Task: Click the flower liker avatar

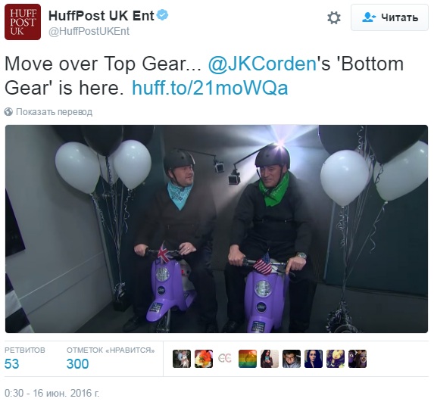Action: 204,359
